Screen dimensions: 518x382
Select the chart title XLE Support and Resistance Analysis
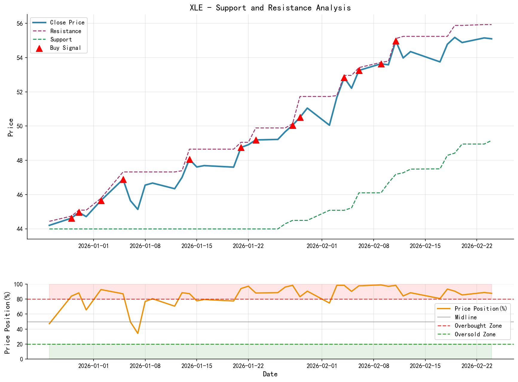tap(270, 8)
